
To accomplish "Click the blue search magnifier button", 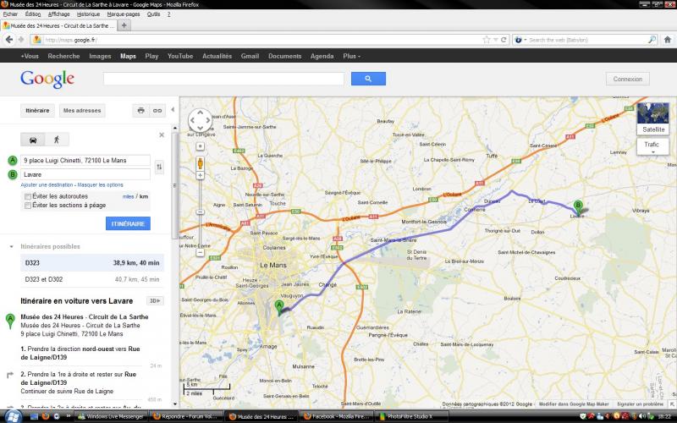I will pyautogui.click(x=368, y=79).
